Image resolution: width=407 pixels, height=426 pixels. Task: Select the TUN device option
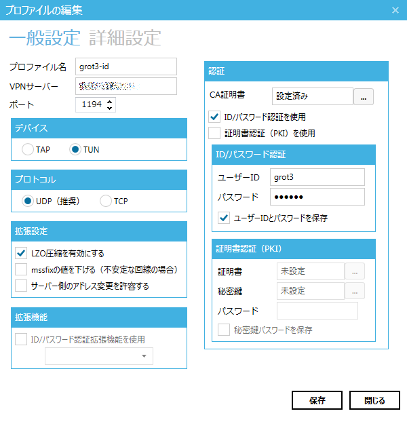tap(75, 149)
